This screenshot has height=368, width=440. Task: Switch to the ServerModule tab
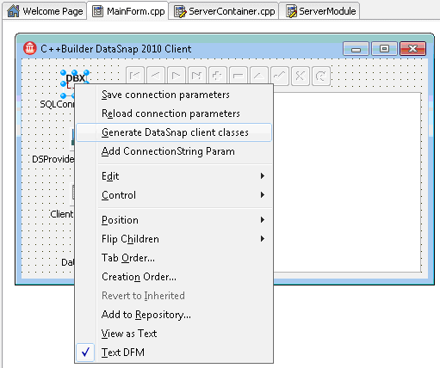319,11
